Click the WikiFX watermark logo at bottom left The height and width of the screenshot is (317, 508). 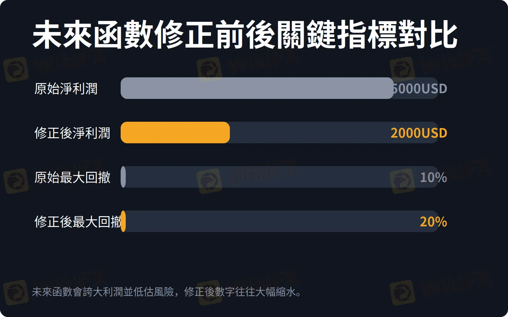16,292
